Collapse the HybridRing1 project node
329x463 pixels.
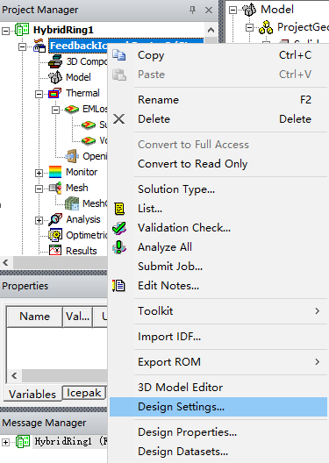click(5, 31)
